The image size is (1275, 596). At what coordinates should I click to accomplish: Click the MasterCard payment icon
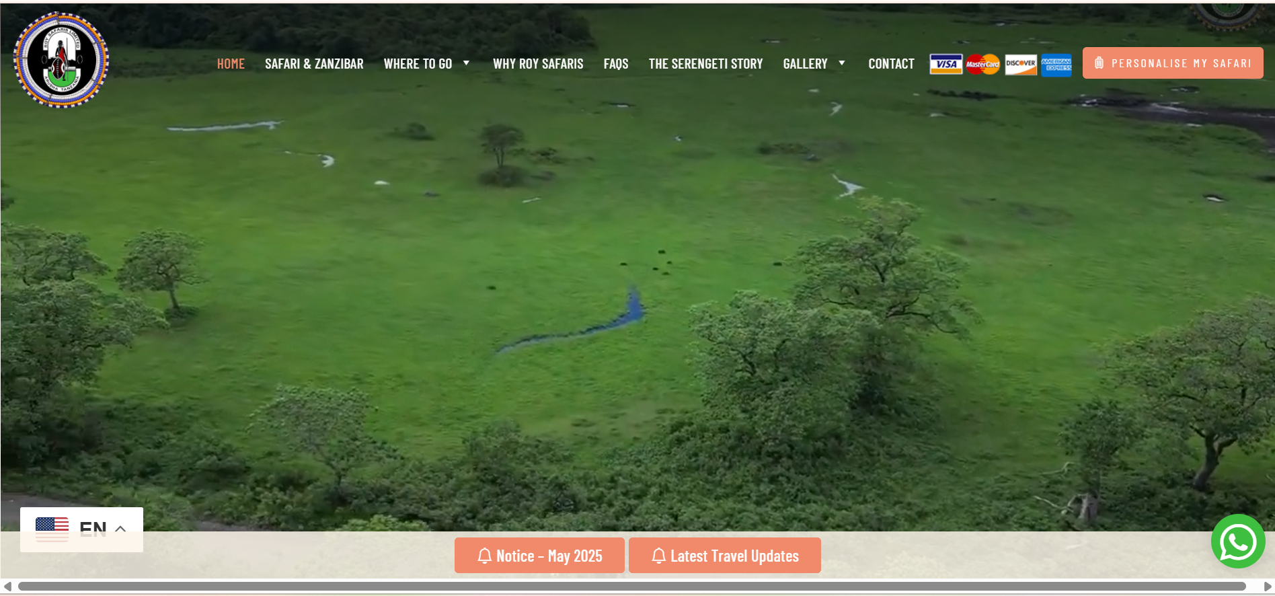[x=982, y=64]
